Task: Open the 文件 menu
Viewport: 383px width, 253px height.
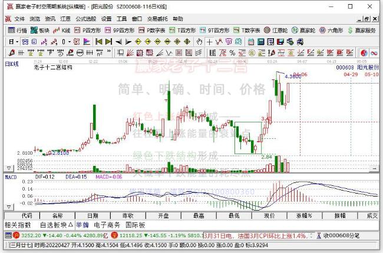Action: (19, 19)
